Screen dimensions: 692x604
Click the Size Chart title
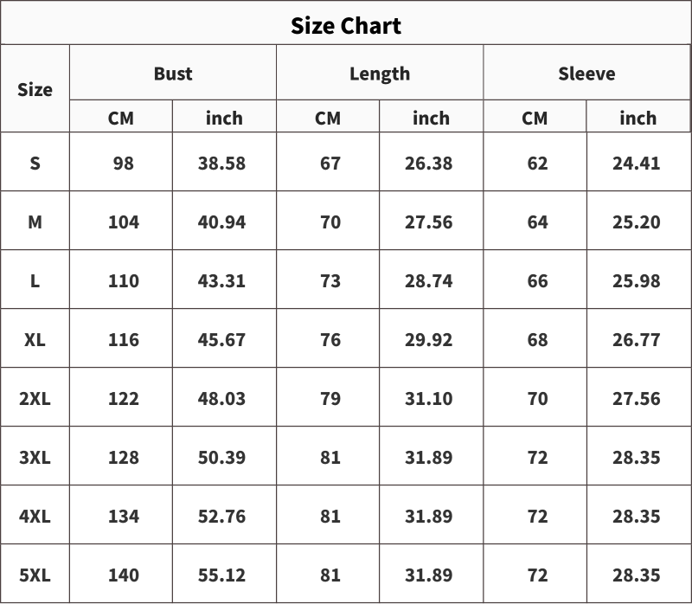(x=346, y=26)
